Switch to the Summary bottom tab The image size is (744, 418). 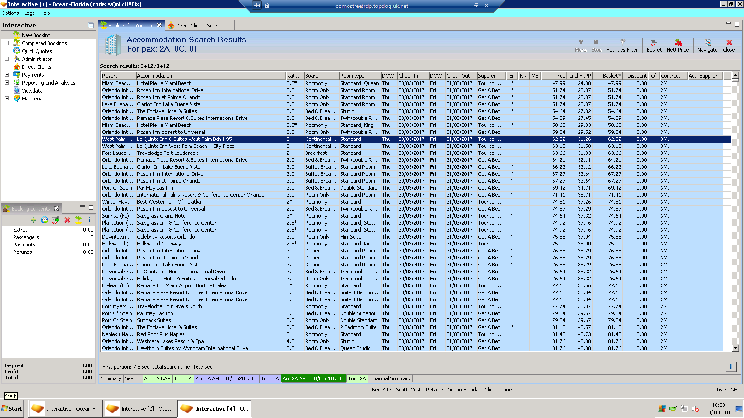coord(111,378)
